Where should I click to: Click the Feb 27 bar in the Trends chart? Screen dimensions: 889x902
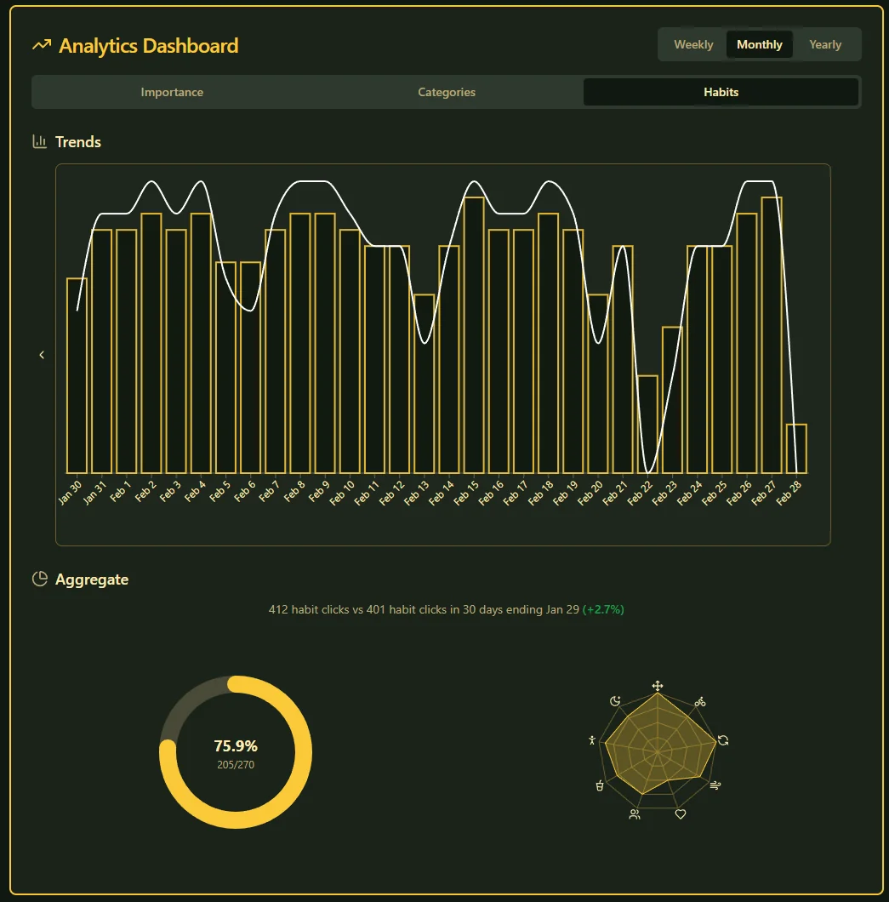coord(772,335)
